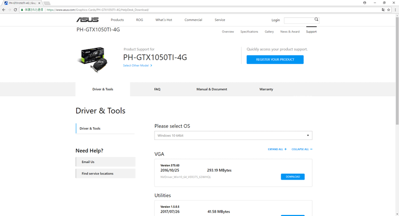Open the Products menu
The height and width of the screenshot is (216, 399).
[117, 20]
